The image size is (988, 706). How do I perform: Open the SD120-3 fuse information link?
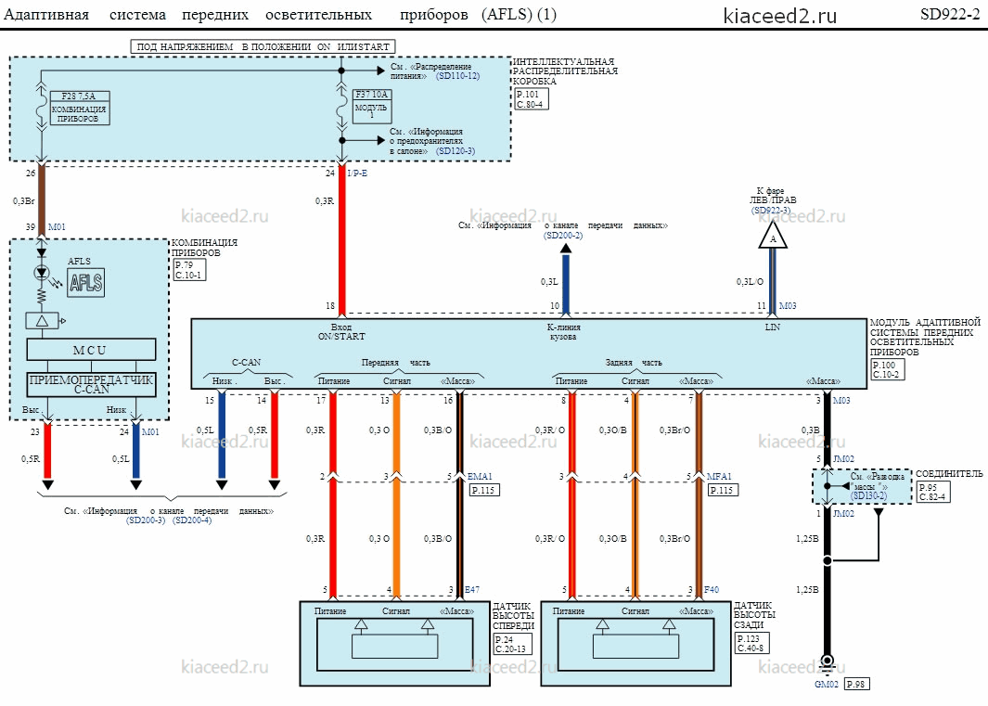(x=455, y=151)
